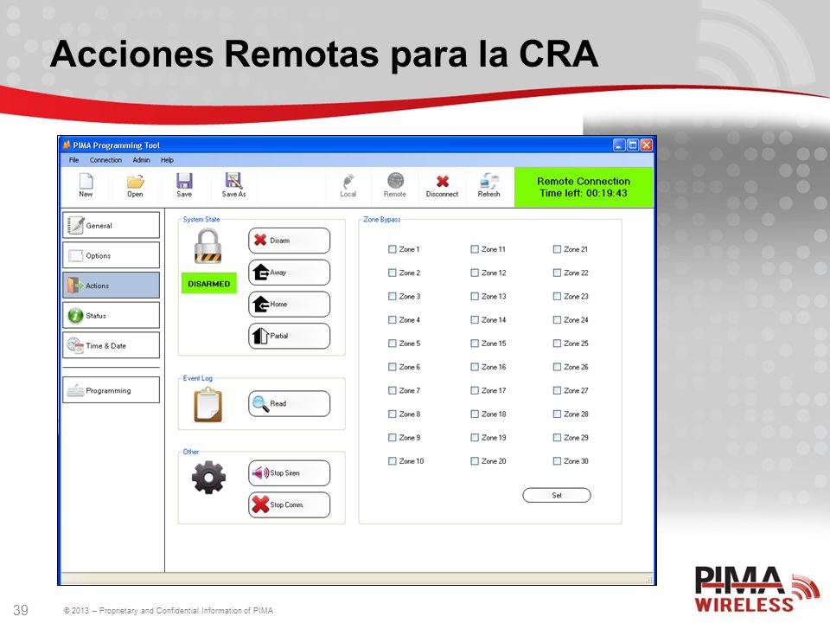Click the Remote Connection time left banner
The width and height of the screenshot is (830, 623).
point(584,187)
